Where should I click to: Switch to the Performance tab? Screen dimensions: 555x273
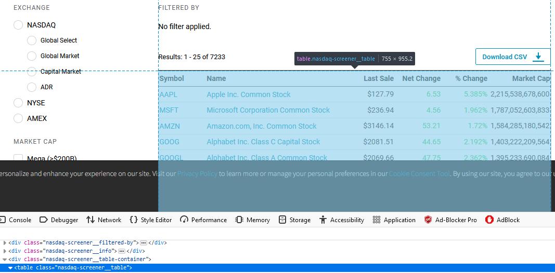coord(203,220)
